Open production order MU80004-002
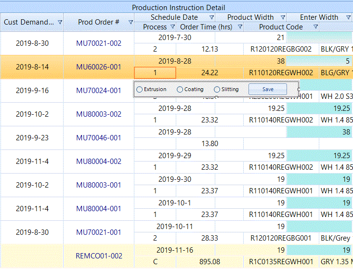 point(99,162)
